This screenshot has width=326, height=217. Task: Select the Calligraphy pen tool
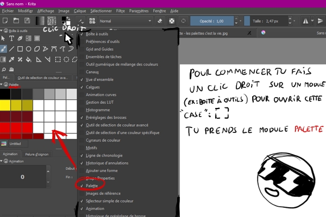20,38
